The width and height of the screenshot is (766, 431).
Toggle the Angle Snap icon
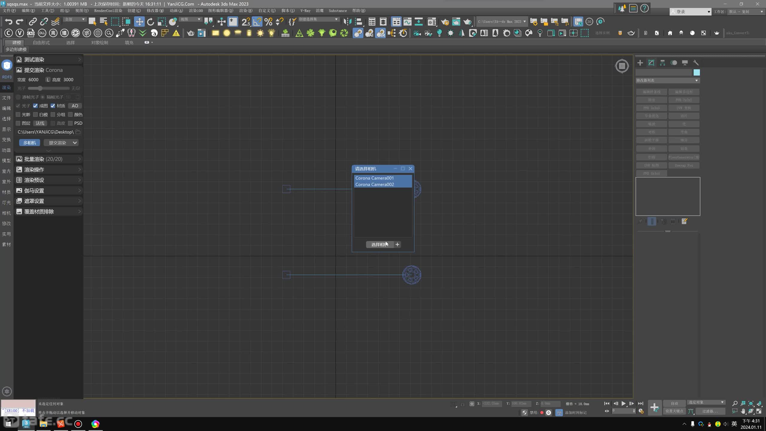[257, 22]
